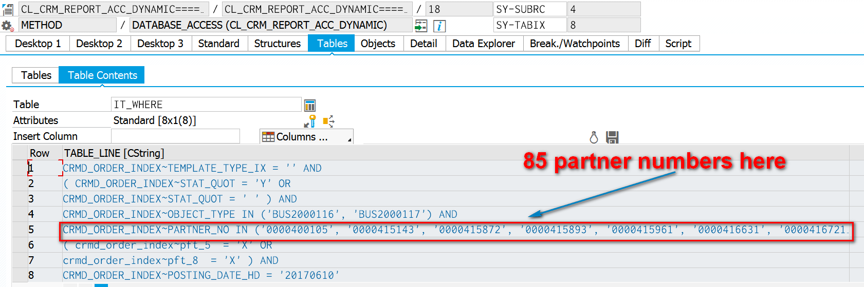The image size is (864, 287).
Task: Open the blue information icon
Action: click(x=439, y=26)
